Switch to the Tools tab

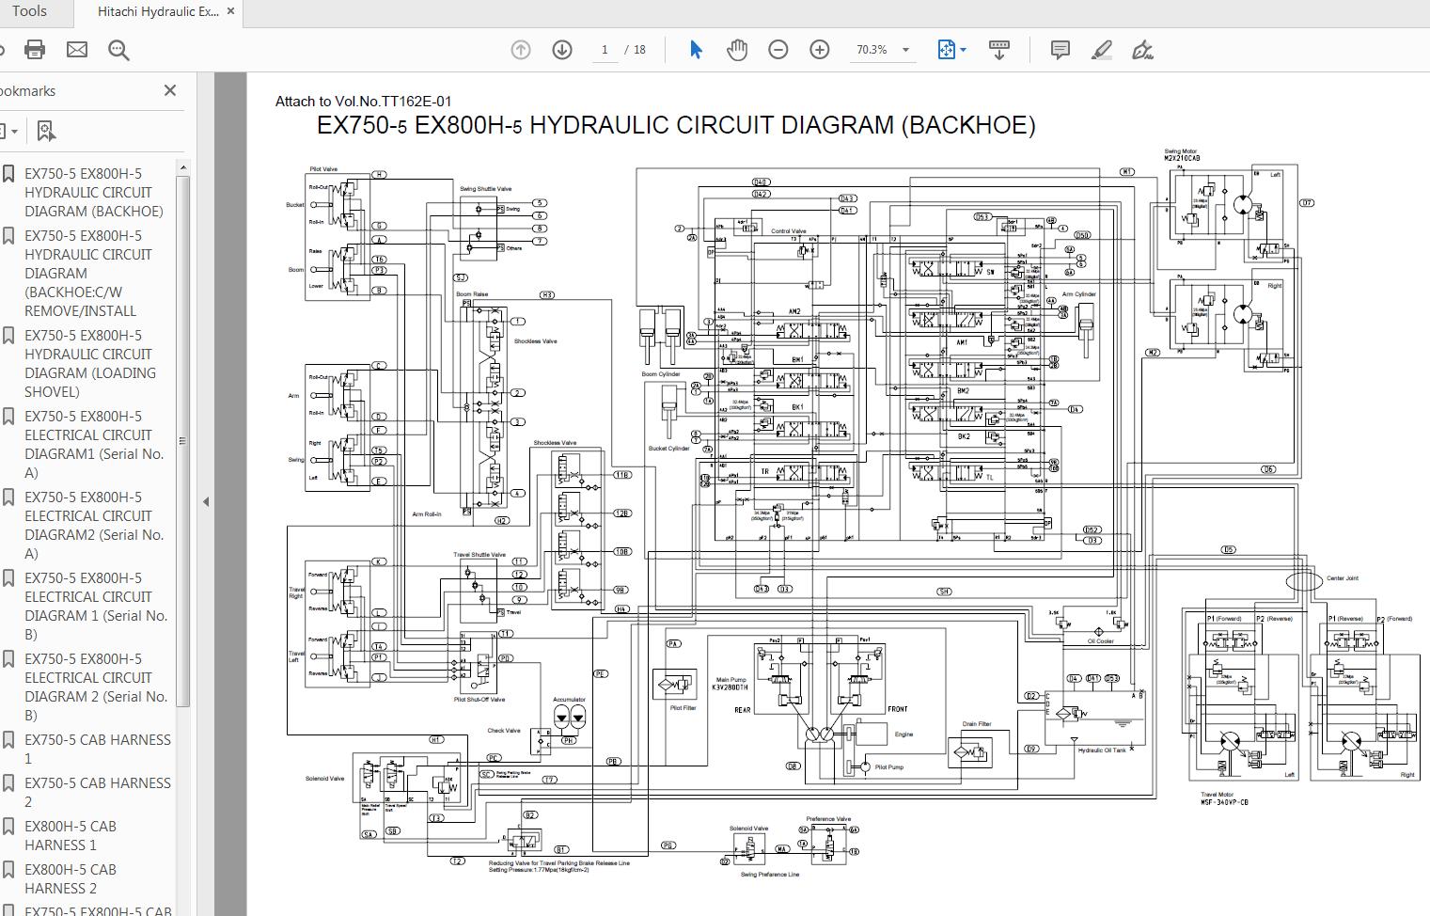coord(29,12)
